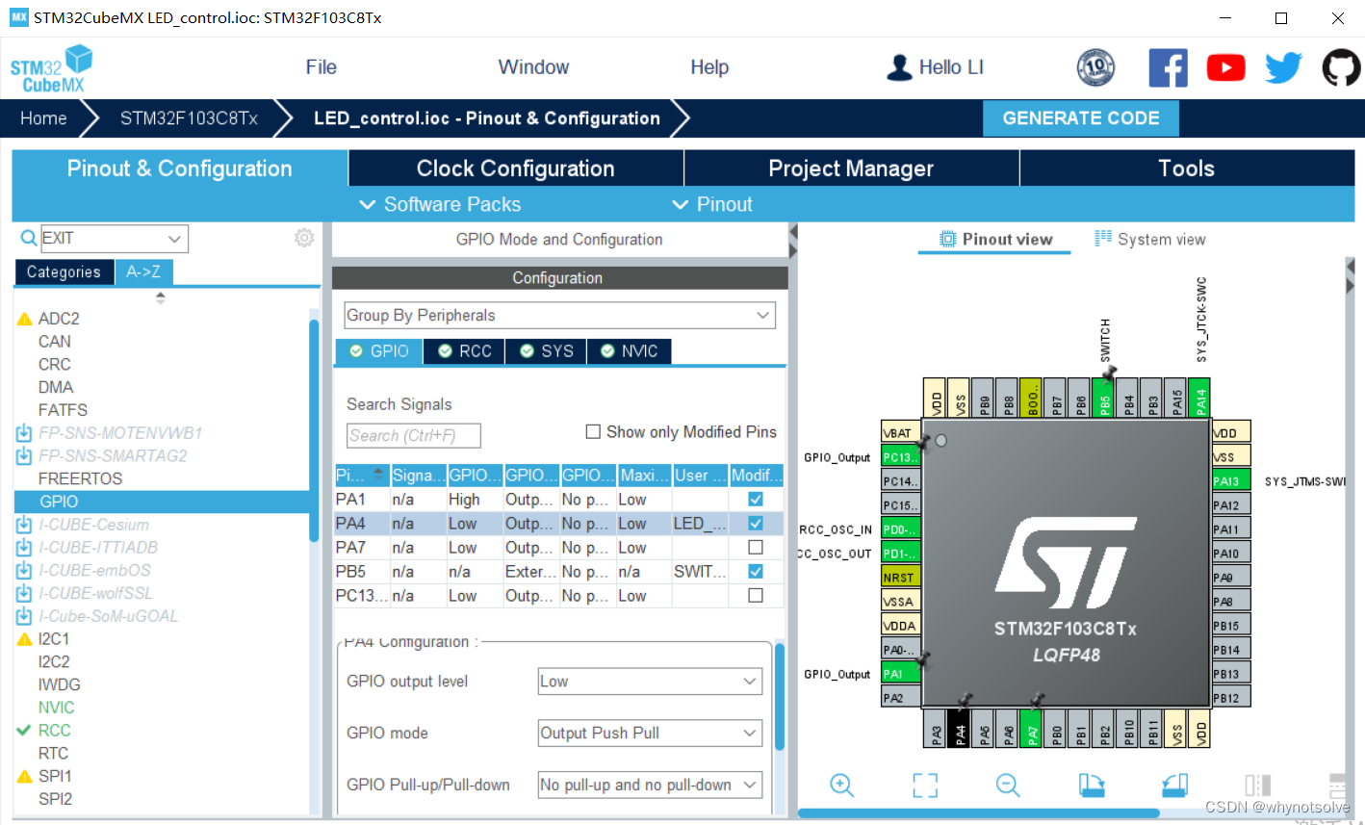The height and width of the screenshot is (825, 1365).
Task: Click the PA4 pin on the chip
Action: tap(960, 729)
